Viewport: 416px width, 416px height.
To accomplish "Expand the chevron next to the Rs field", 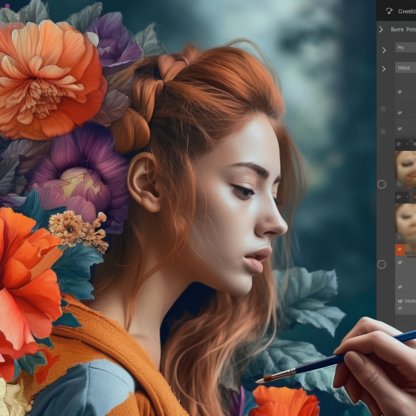I will point(384,50).
